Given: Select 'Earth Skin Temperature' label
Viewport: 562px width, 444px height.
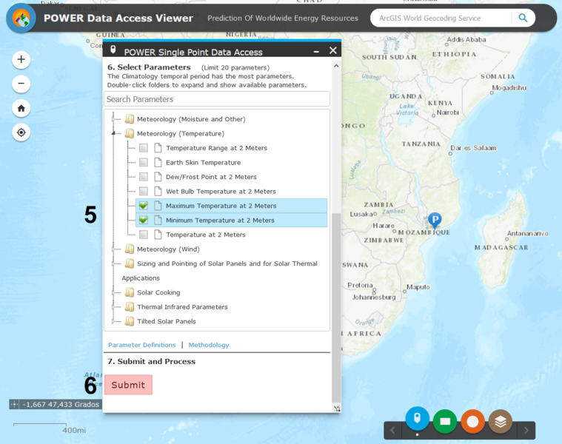Looking at the screenshot, I should (x=203, y=163).
